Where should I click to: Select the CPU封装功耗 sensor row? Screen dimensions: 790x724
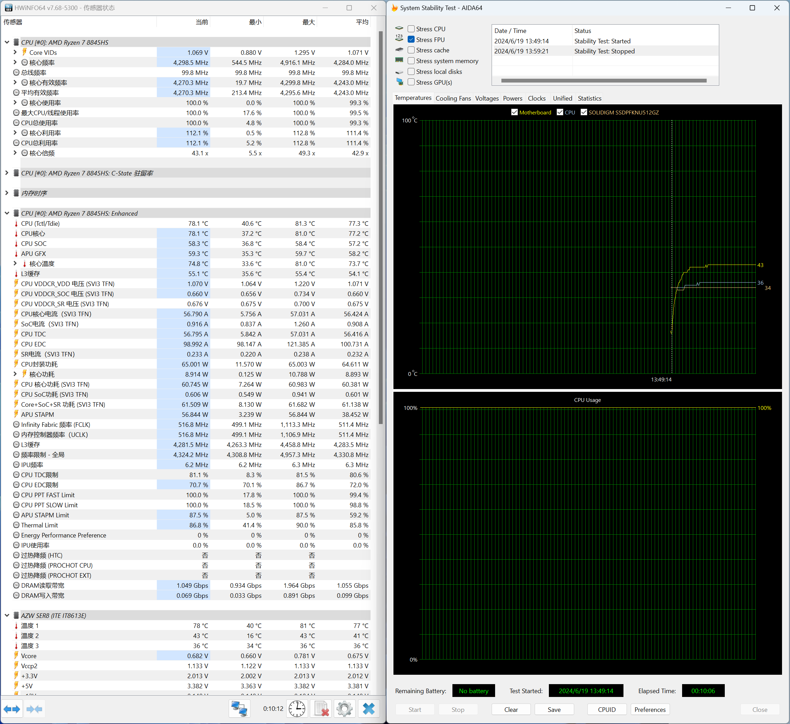(x=186, y=364)
